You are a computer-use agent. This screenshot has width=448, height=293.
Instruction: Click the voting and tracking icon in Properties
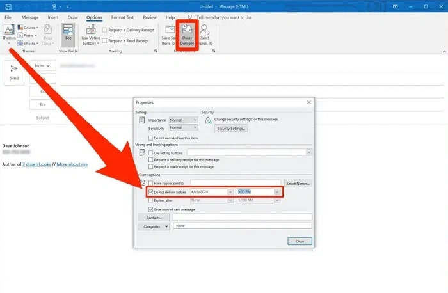click(141, 153)
